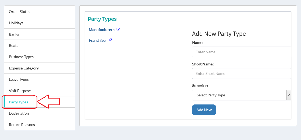
Task: Go to the Banks settings
Action: pyautogui.click(x=40, y=34)
